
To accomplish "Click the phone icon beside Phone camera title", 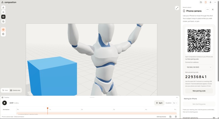I will (184, 11).
